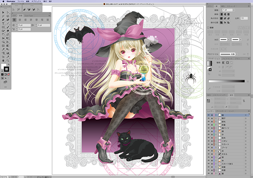Click the gradient preview swatch
Viewport: 253px width, 178px height.
click(210, 63)
